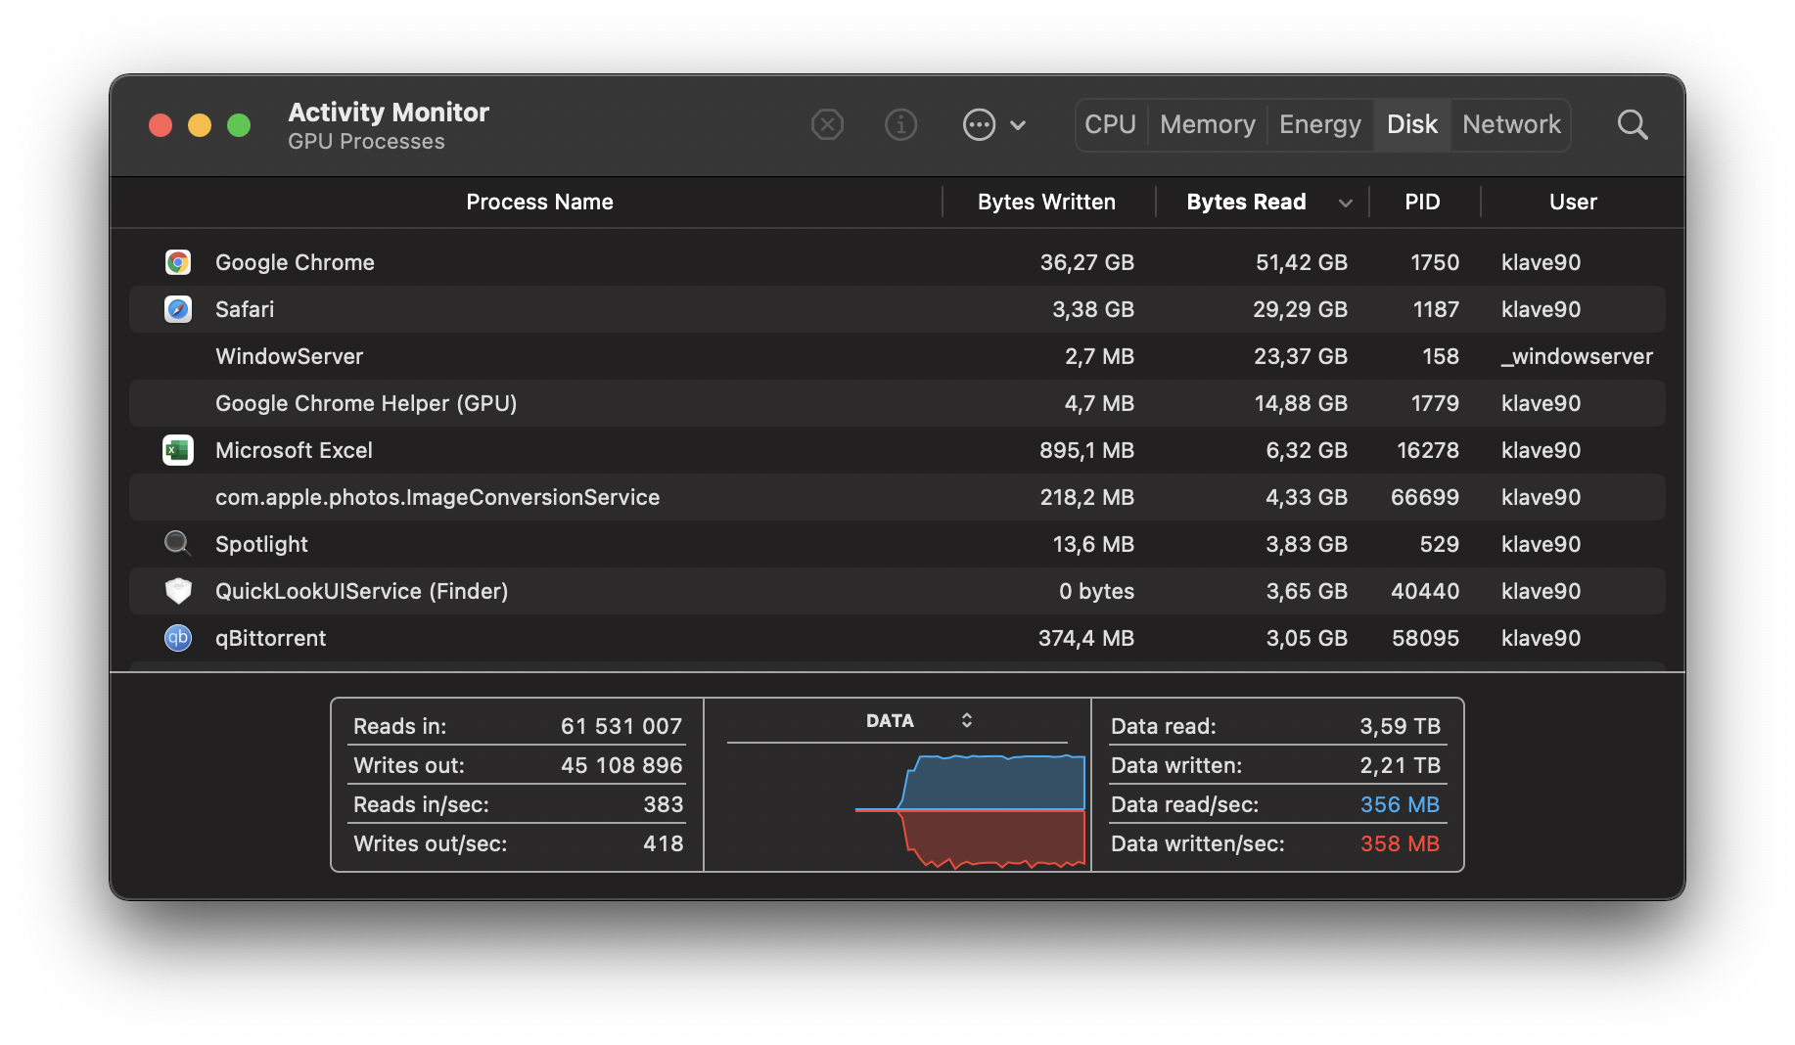The width and height of the screenshot is (1795, 1045).
Task: Click the PID 1750 cell
Action: point(1435,262)
